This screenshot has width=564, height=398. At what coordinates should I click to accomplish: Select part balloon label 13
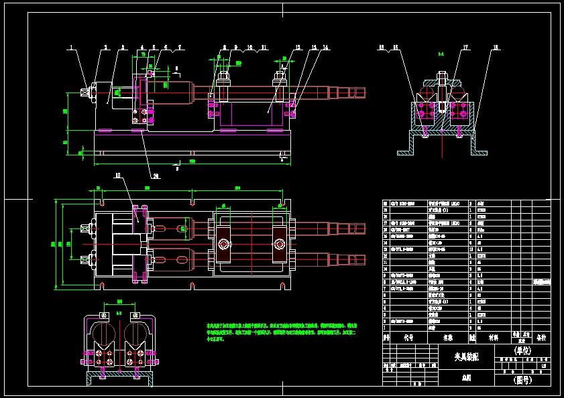coord(314,47)
